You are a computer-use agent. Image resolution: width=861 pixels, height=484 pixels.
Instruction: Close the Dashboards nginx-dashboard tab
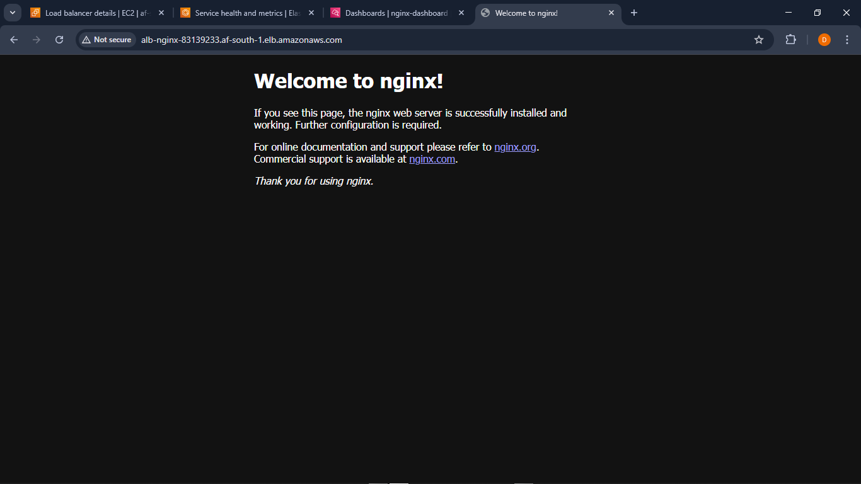[x=461, y=13]
